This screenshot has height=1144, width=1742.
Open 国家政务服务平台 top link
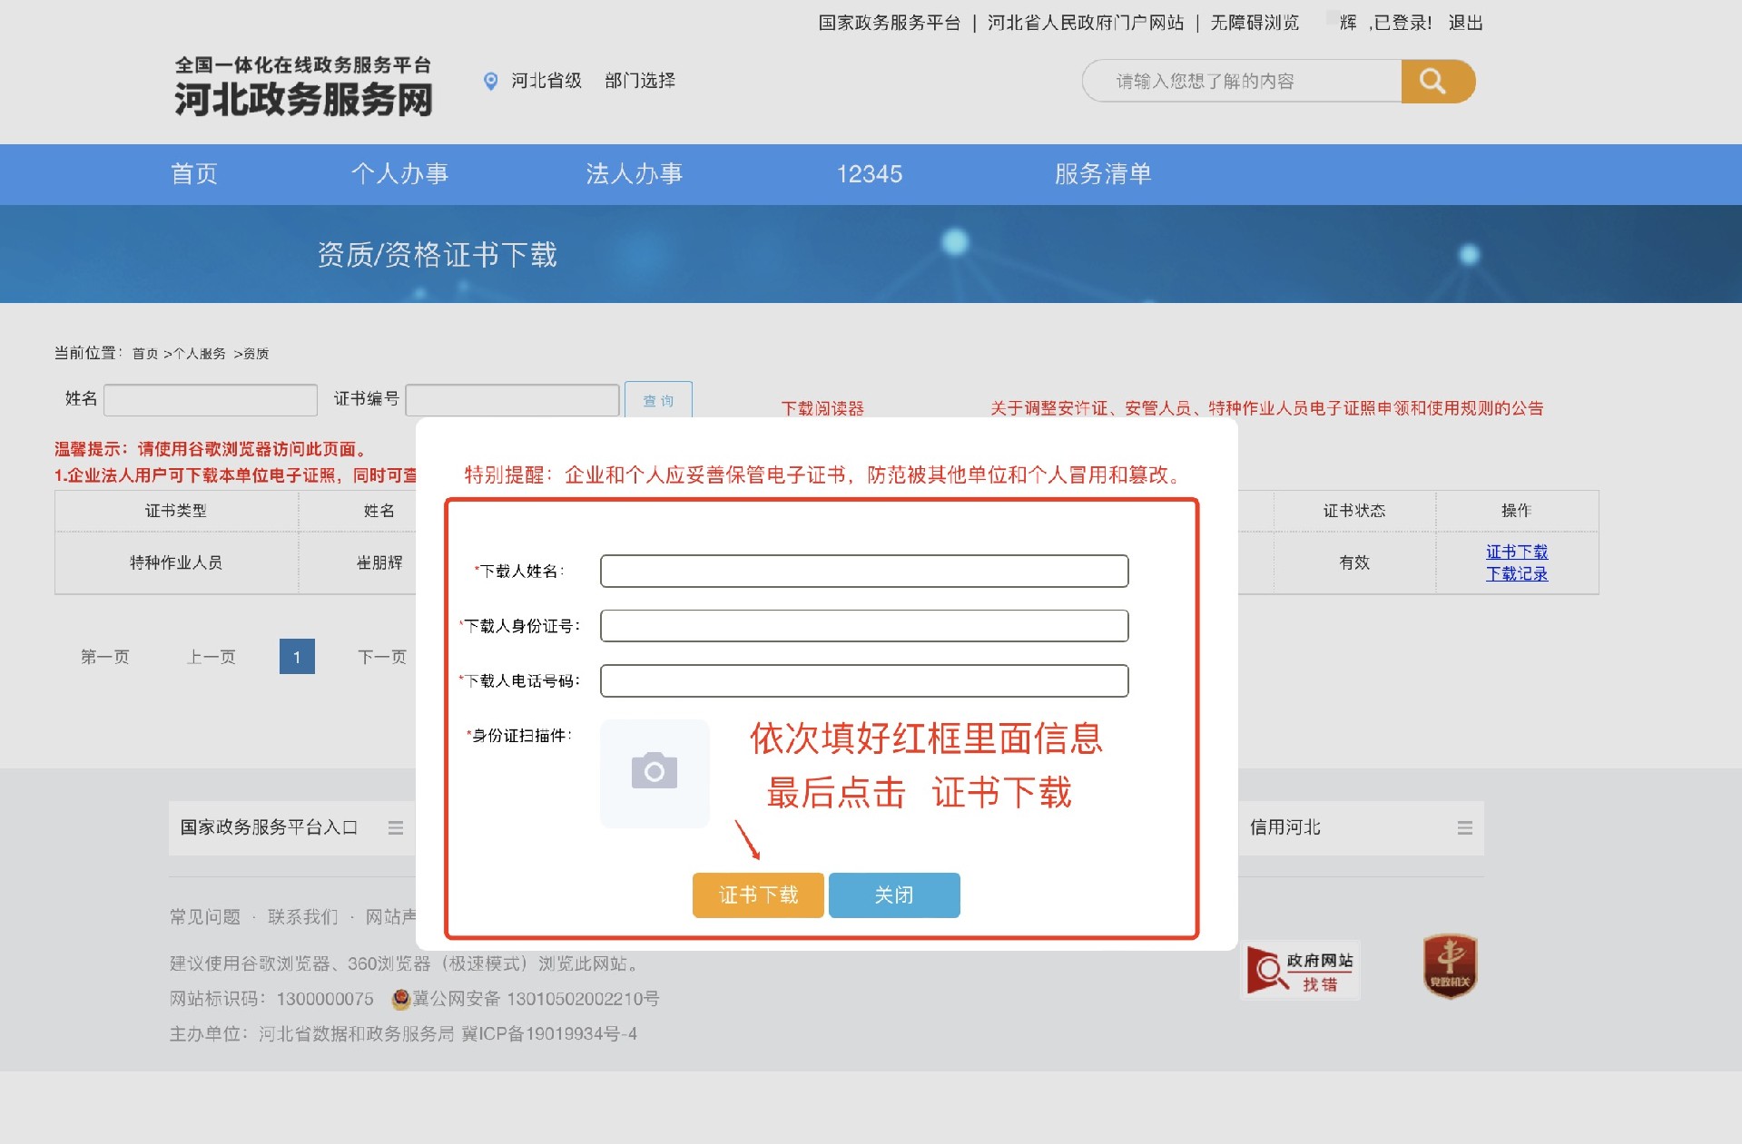coord(890,23)
